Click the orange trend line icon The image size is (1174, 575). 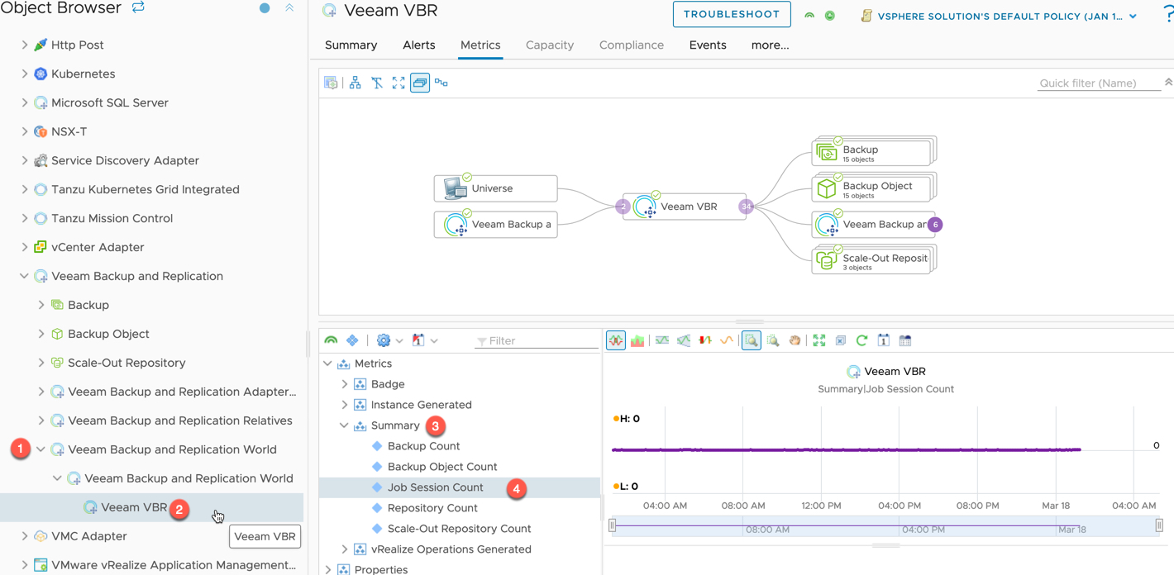click(727, 340)
